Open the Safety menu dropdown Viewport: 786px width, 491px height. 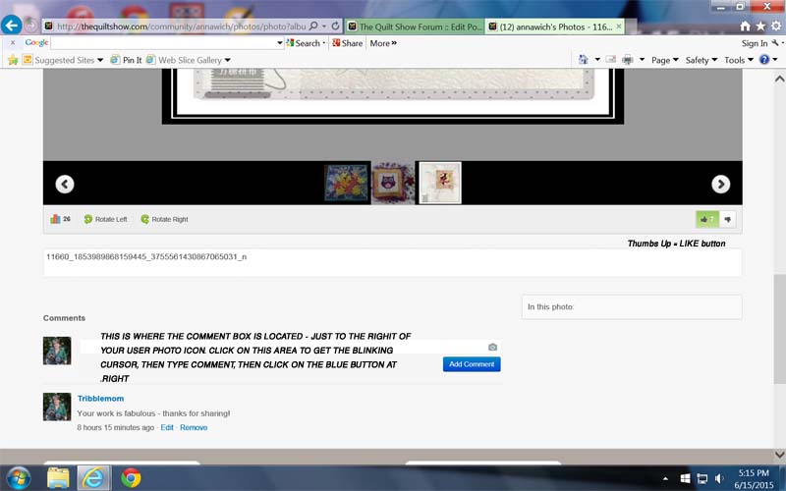pyautogui.click(x=701, y=60)
